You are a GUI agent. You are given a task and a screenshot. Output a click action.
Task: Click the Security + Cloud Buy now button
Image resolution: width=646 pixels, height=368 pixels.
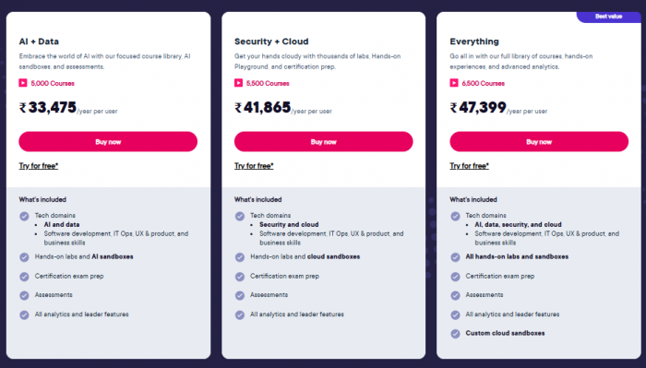click(323, 142)
